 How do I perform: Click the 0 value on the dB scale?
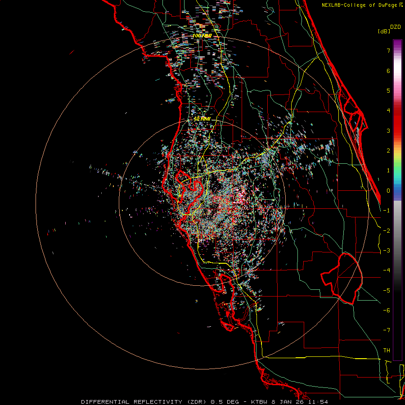[388, 191]
